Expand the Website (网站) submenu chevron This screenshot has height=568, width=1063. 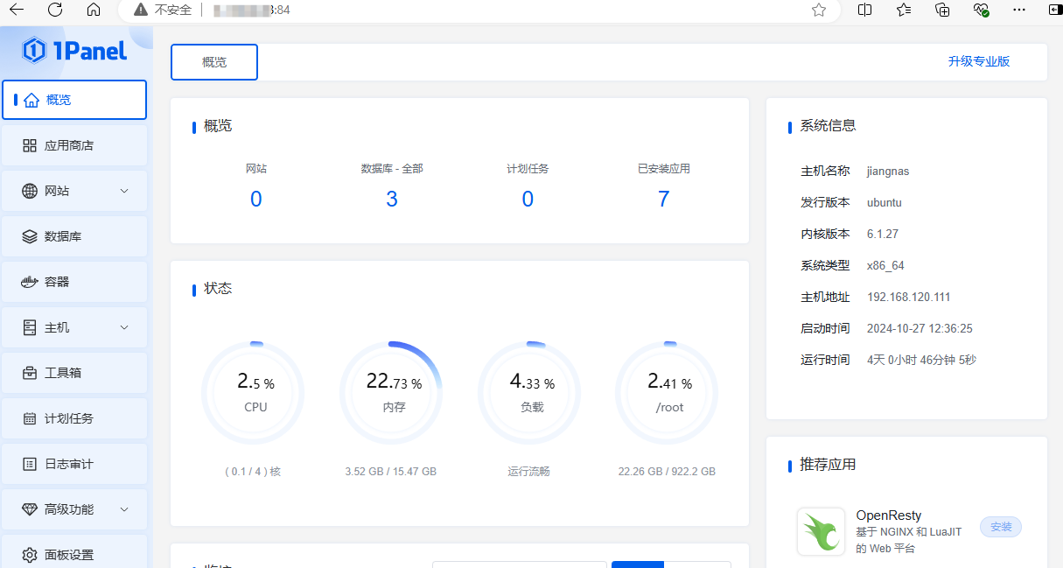(x=124, y=191)
